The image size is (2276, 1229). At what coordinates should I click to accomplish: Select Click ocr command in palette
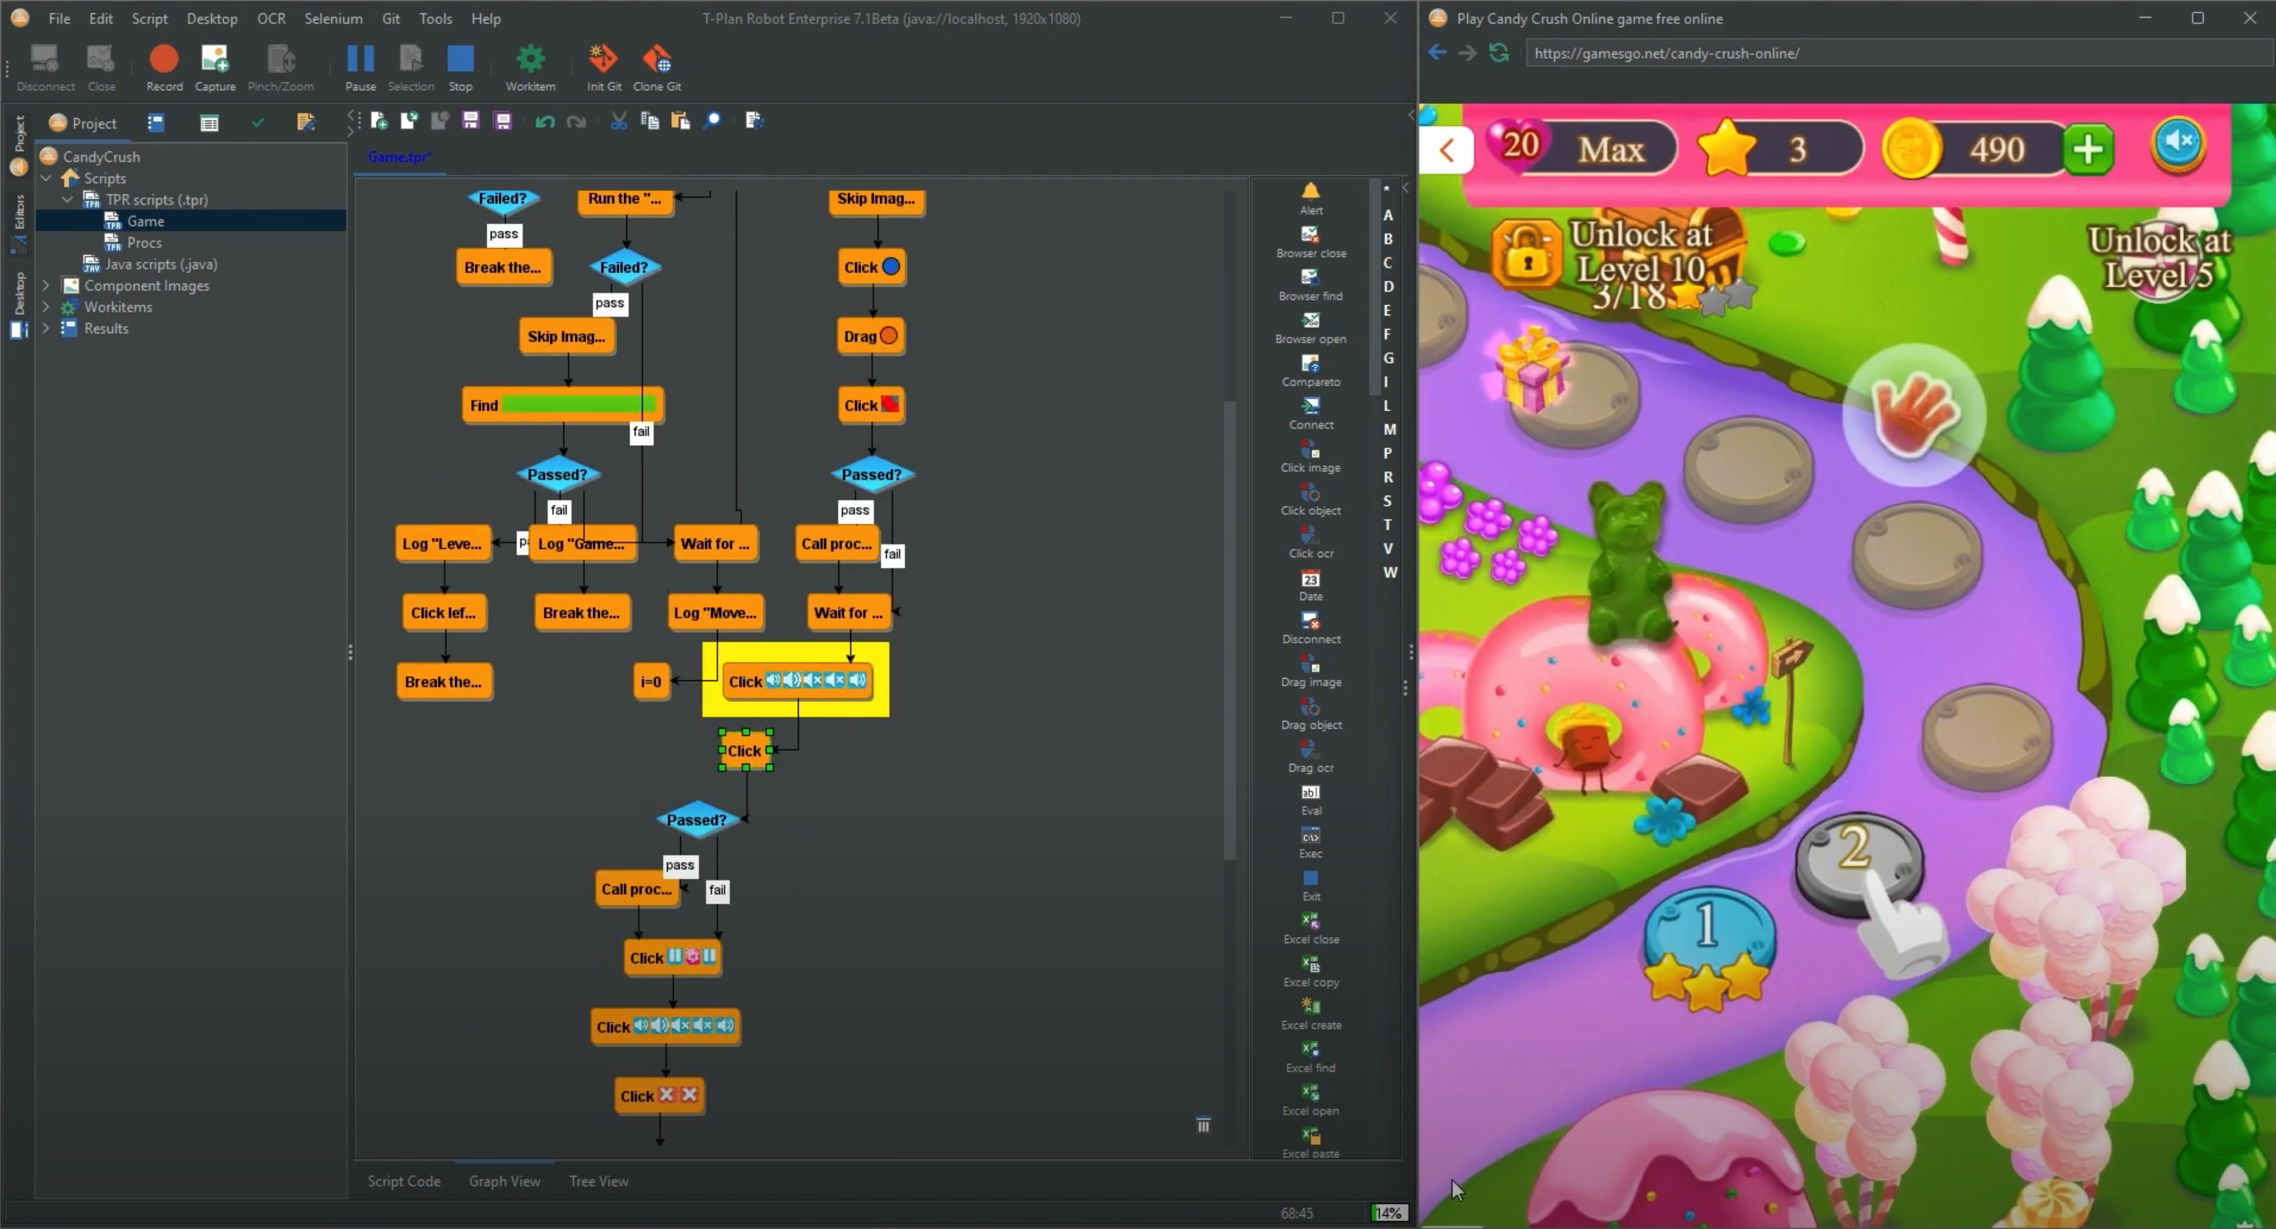pos(1310,543)
